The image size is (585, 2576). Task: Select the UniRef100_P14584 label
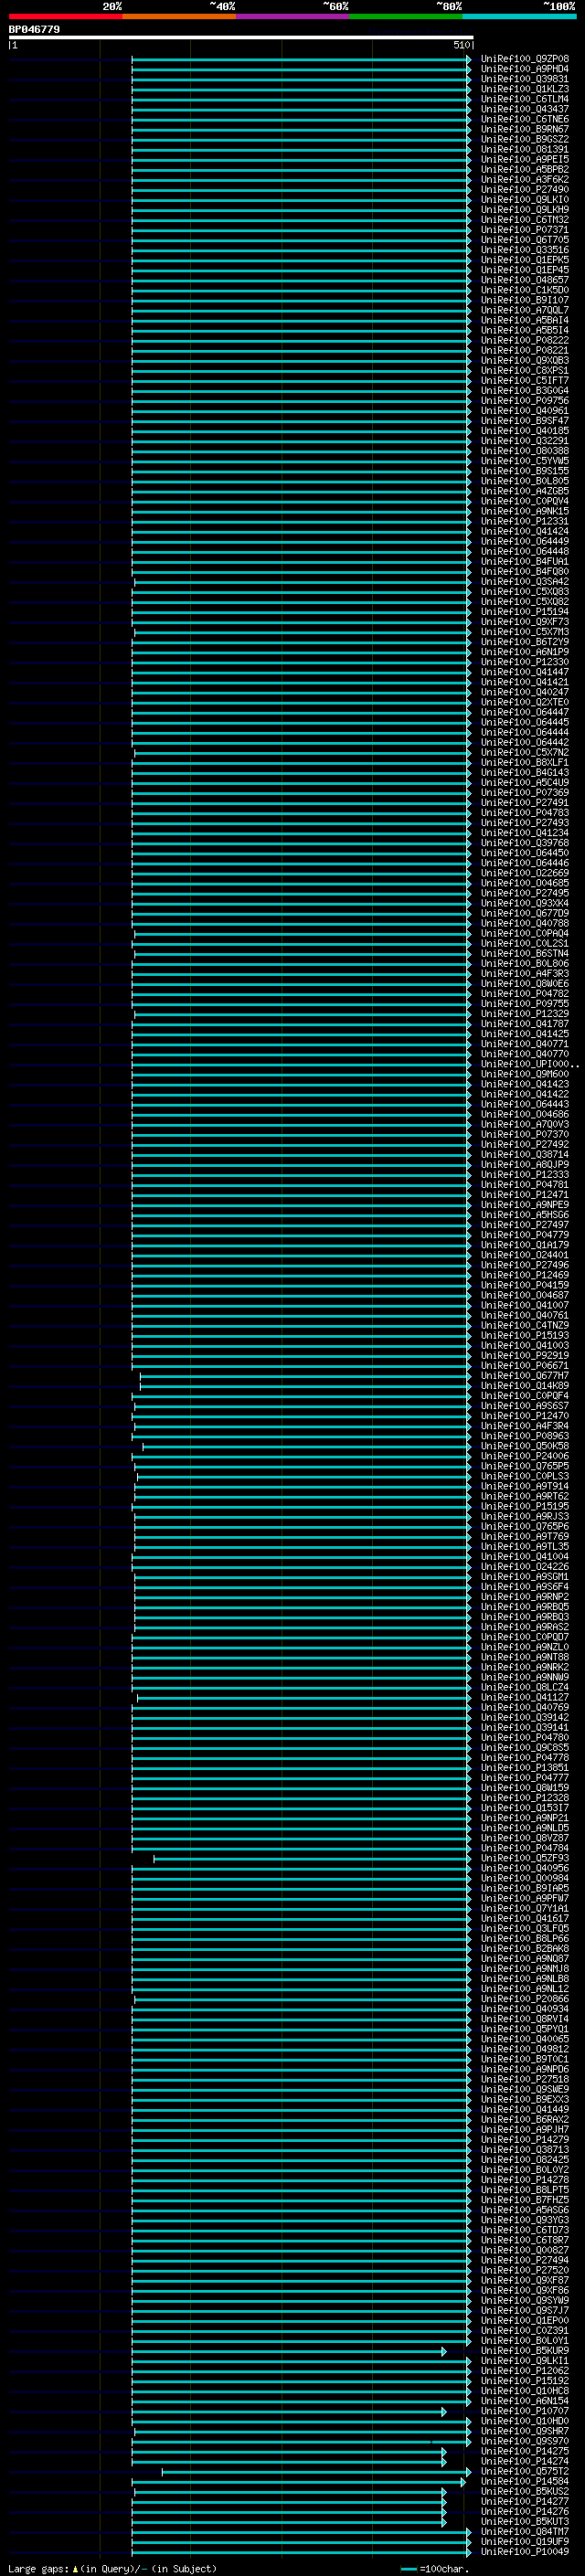[x=524, y=2481]
